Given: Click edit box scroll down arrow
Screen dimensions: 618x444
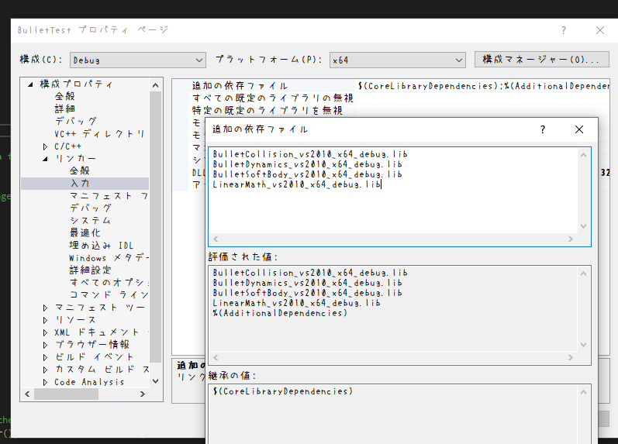Looking at the screenshot, I should coord(584,226).
